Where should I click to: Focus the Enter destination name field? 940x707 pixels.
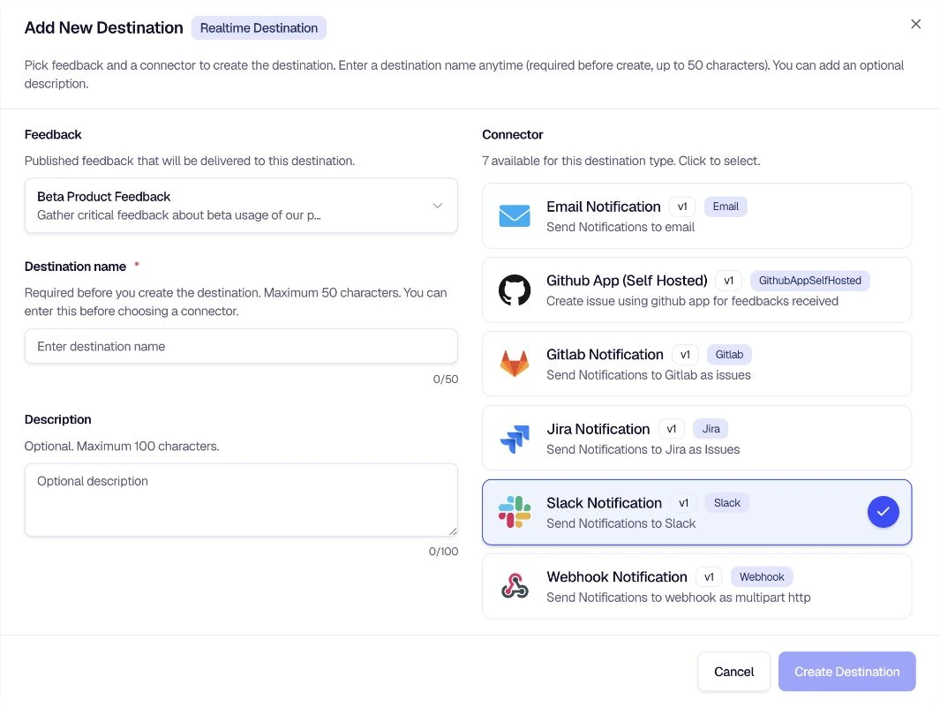tap(241, 347)
